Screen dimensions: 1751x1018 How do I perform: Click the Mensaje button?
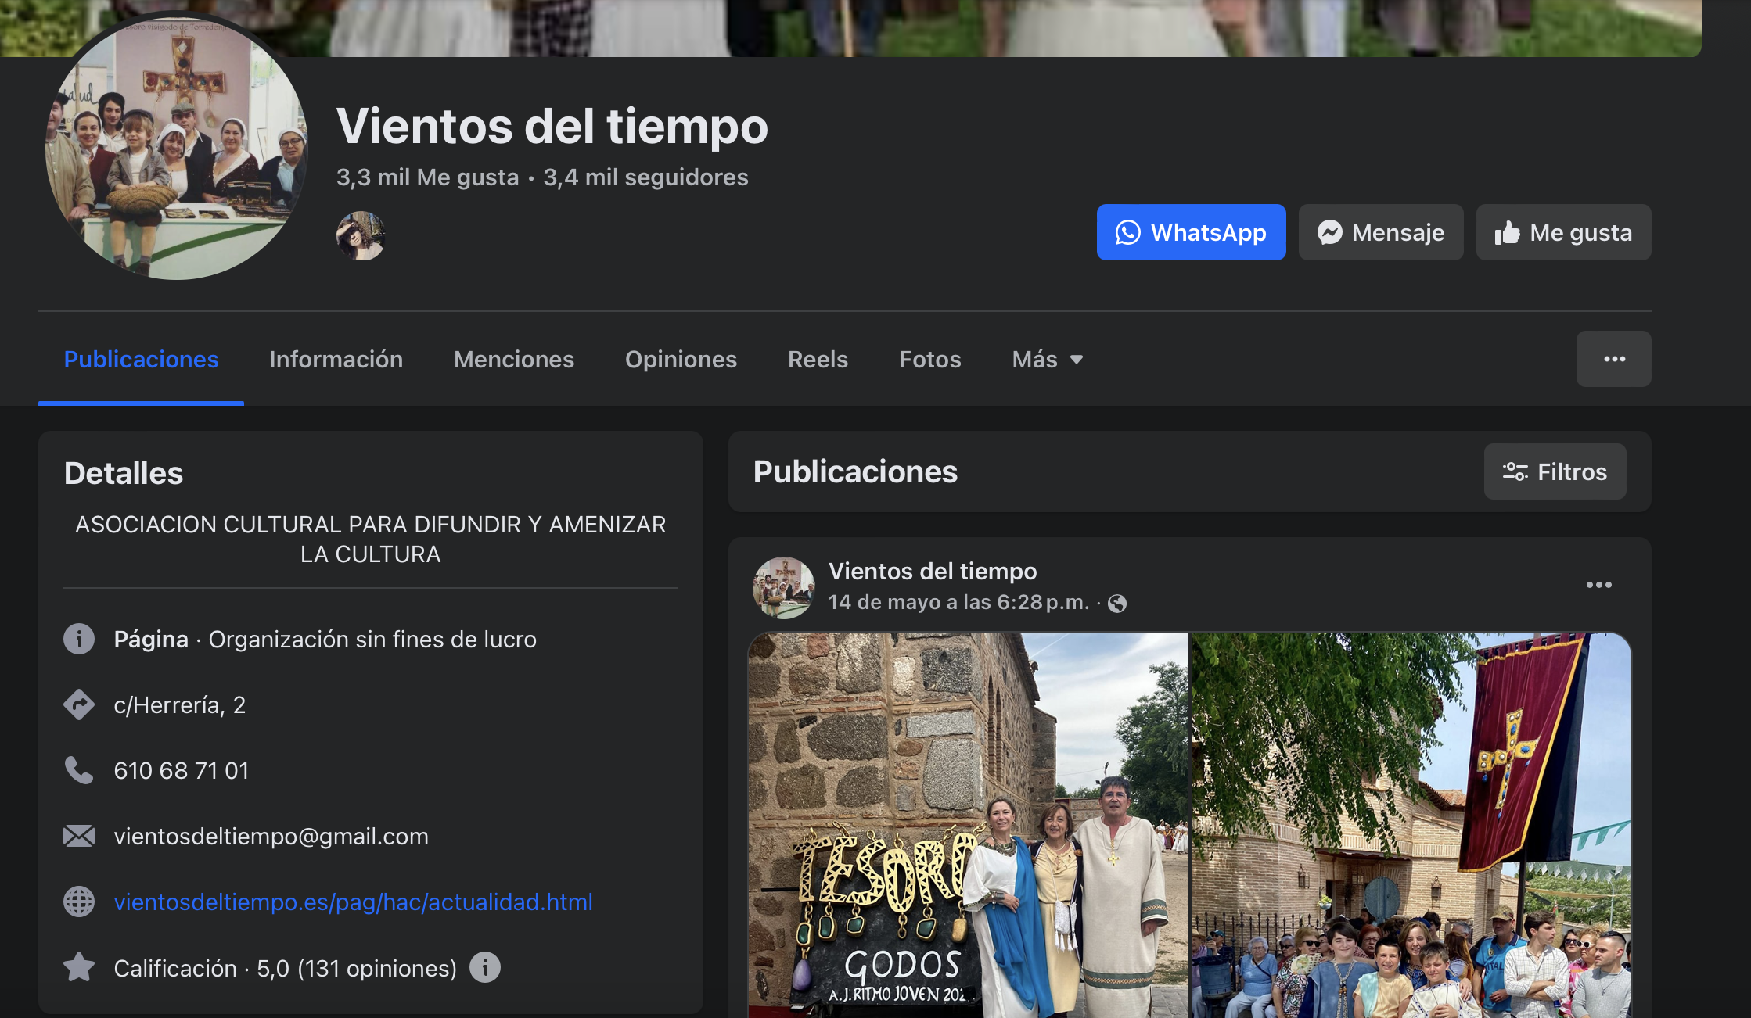[1381, 232]
